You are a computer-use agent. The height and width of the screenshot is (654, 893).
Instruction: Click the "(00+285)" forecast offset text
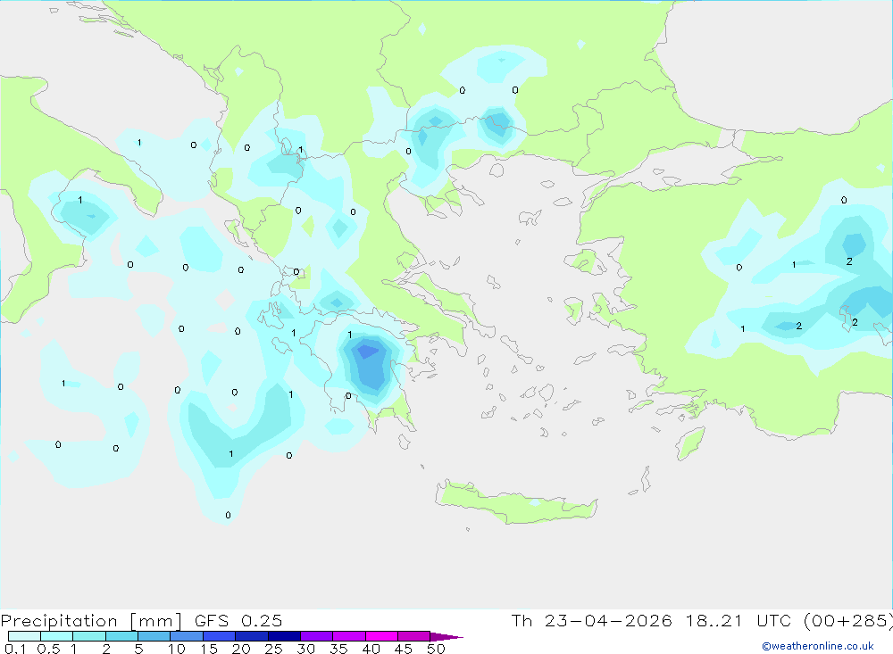(x=848, y=621)
